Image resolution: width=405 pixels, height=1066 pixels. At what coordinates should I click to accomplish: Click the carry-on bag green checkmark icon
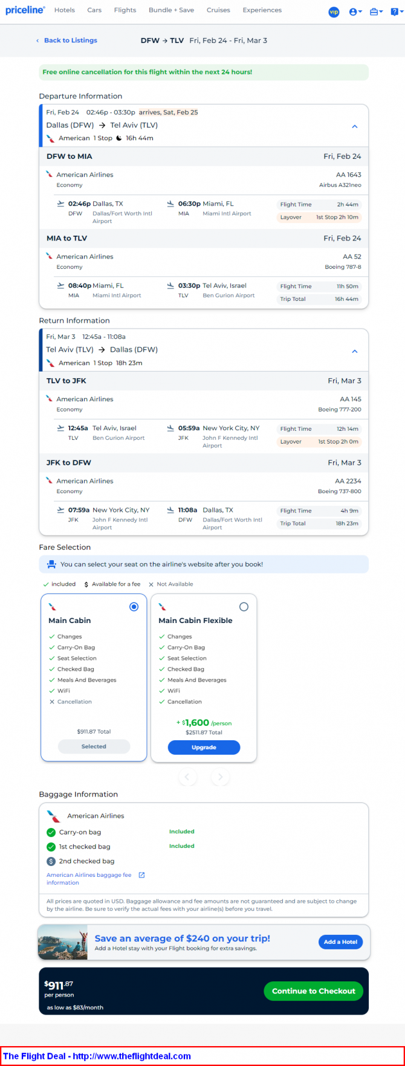click(51, 832)
